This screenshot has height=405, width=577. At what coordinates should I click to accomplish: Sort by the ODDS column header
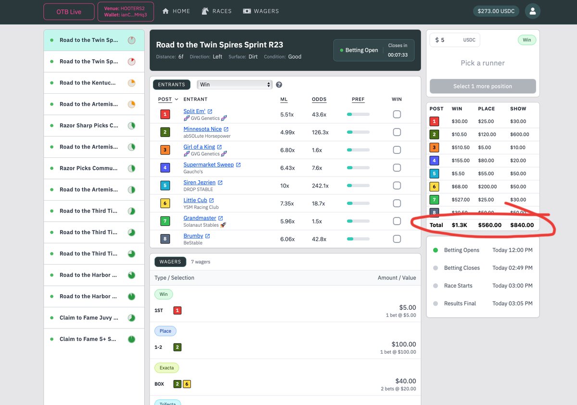[x=319, y=100]
